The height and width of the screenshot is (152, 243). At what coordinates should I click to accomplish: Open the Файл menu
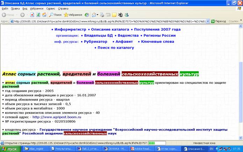5,8
